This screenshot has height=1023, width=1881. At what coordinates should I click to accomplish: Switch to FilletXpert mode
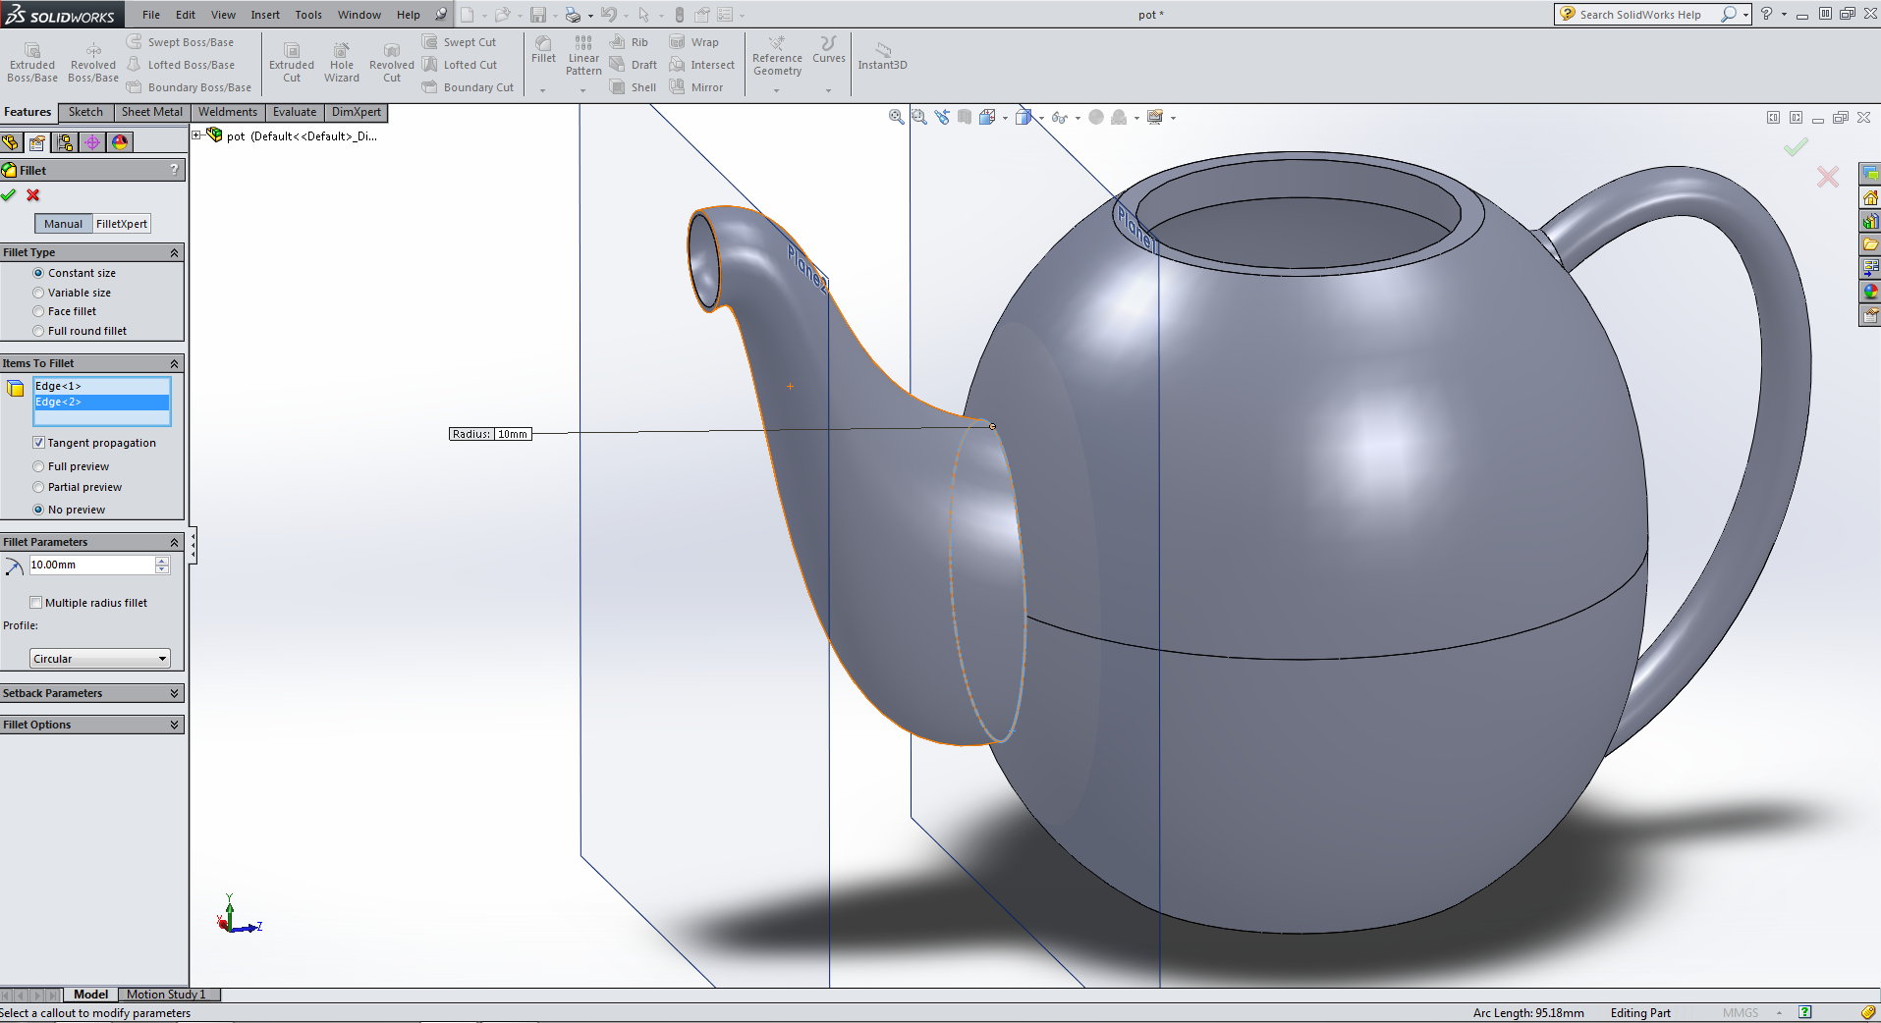click(x=122, y=224)
